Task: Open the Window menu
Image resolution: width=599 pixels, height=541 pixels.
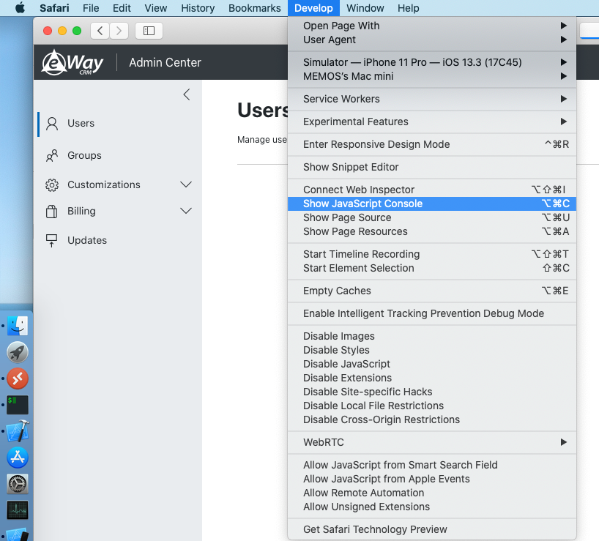Action: coord(365,8)
